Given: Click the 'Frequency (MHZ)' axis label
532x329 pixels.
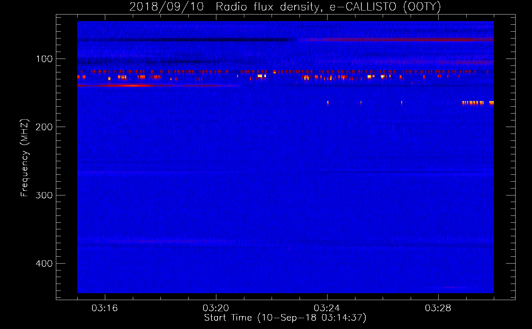Looking at the screenshot, I should (x=25, y=158).
